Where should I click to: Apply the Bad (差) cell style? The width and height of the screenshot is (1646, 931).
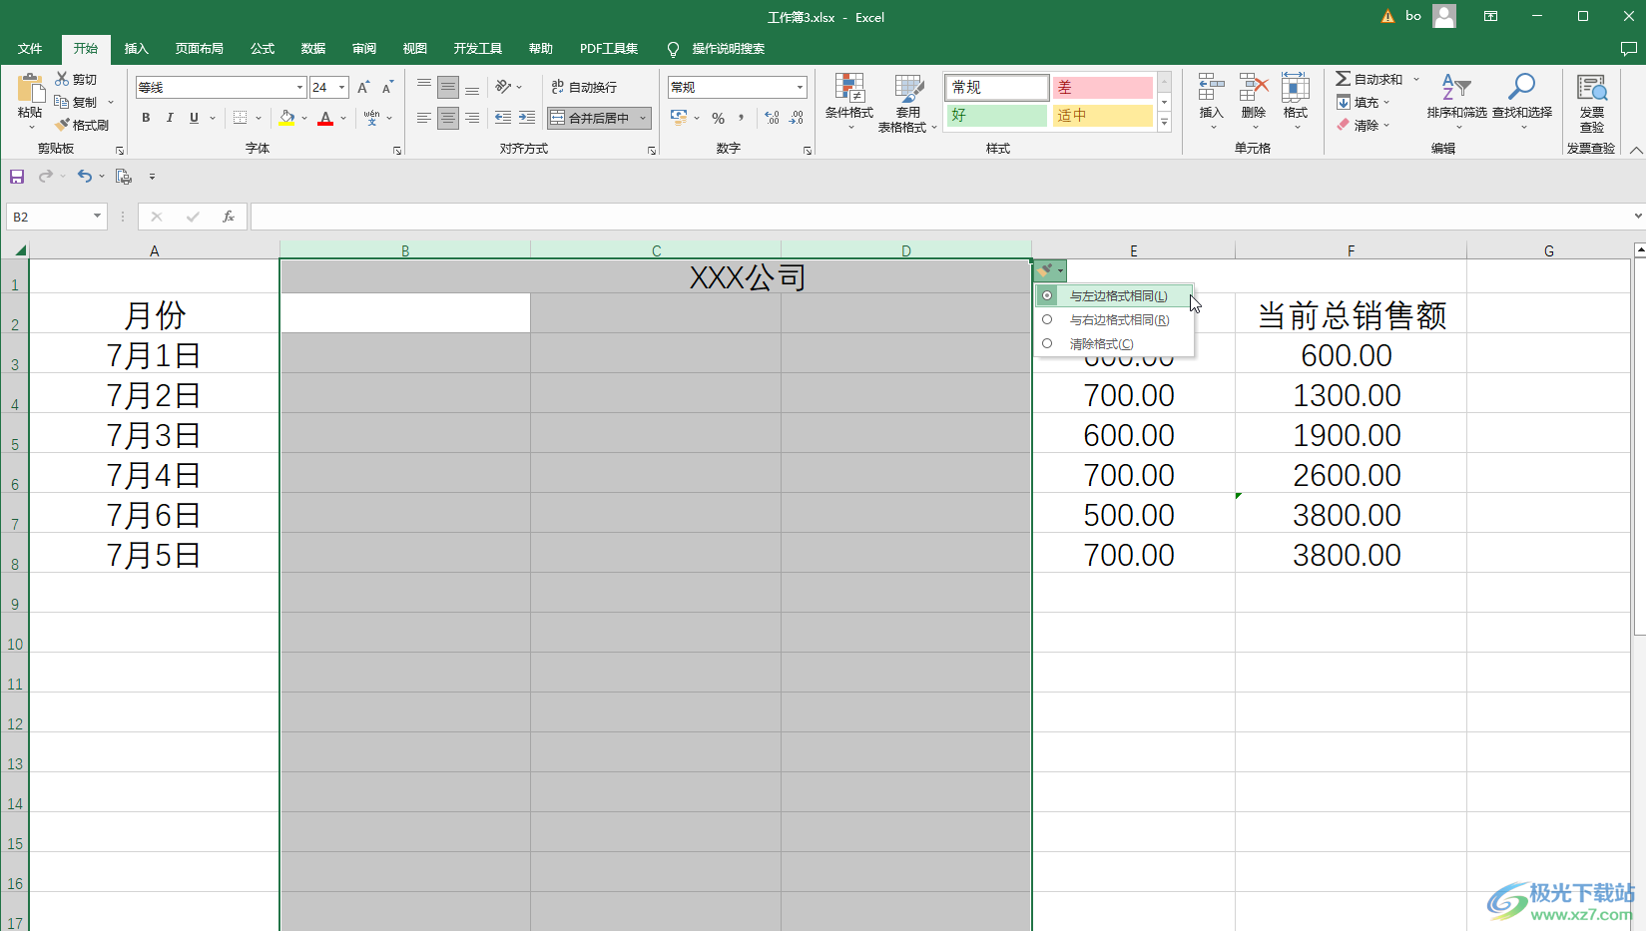1103,88
